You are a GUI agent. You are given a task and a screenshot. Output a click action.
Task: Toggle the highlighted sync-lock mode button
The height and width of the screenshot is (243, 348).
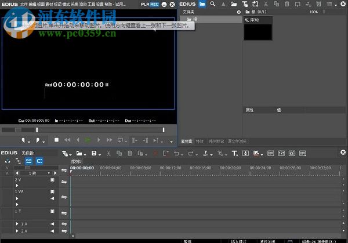click(39, 161)
